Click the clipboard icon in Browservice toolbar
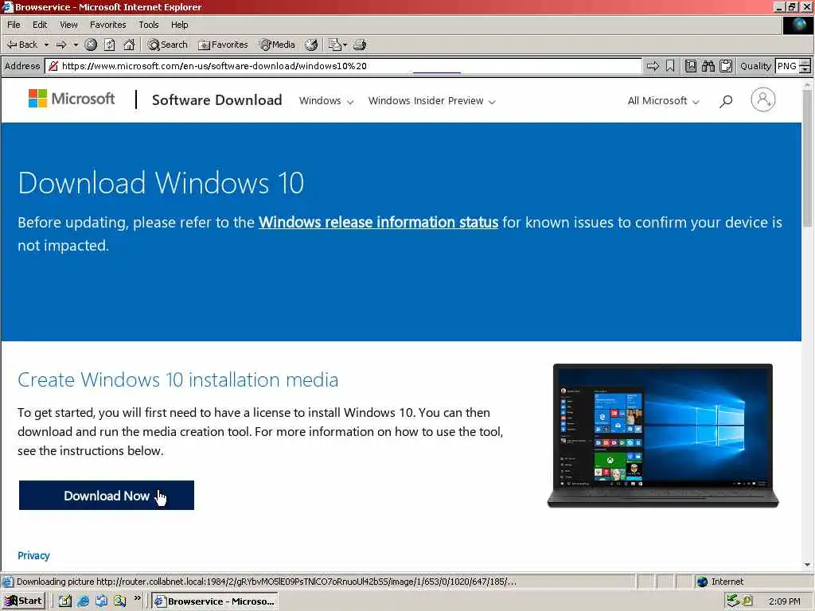Screen dimensions: 815x611 pyautogui.click(x=726, y=66)
